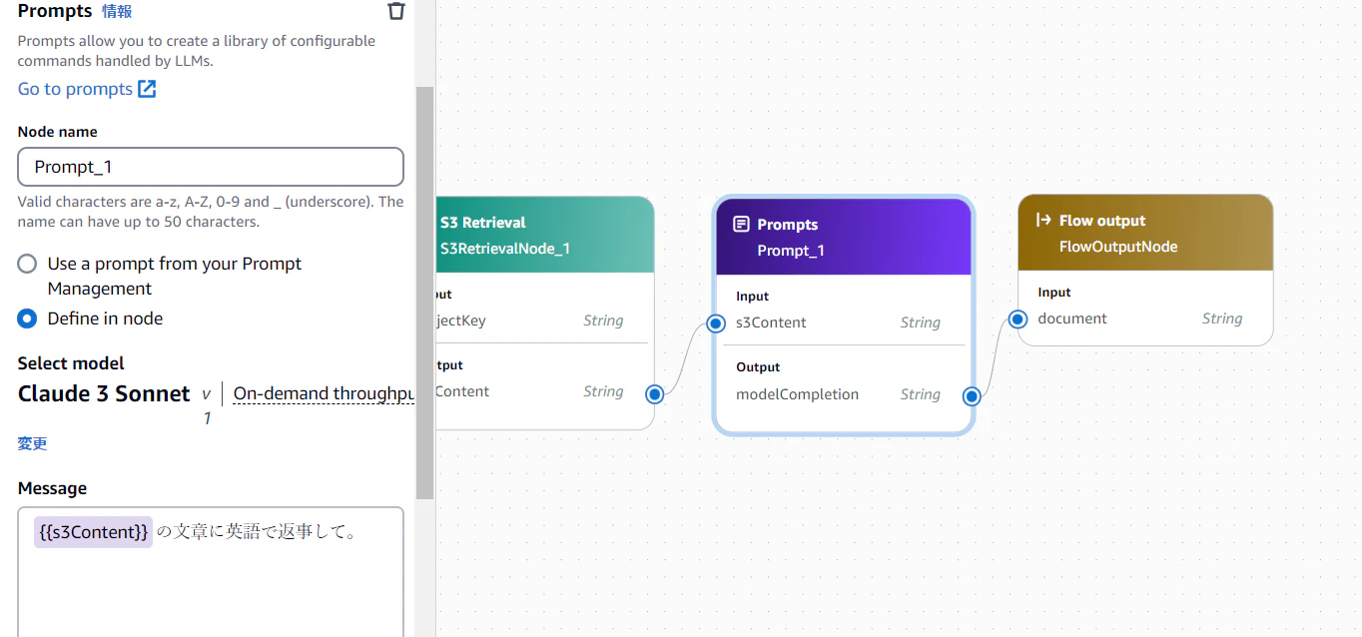Click the modelCompletion output connector dot
Image resolution: width=1362 pixels, height=637 pixels.
pyautogui.click(x=972, y=396)
